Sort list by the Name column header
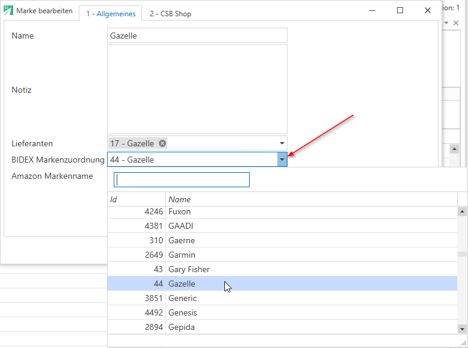Screen dimensions: 468x348 [312, 199]
